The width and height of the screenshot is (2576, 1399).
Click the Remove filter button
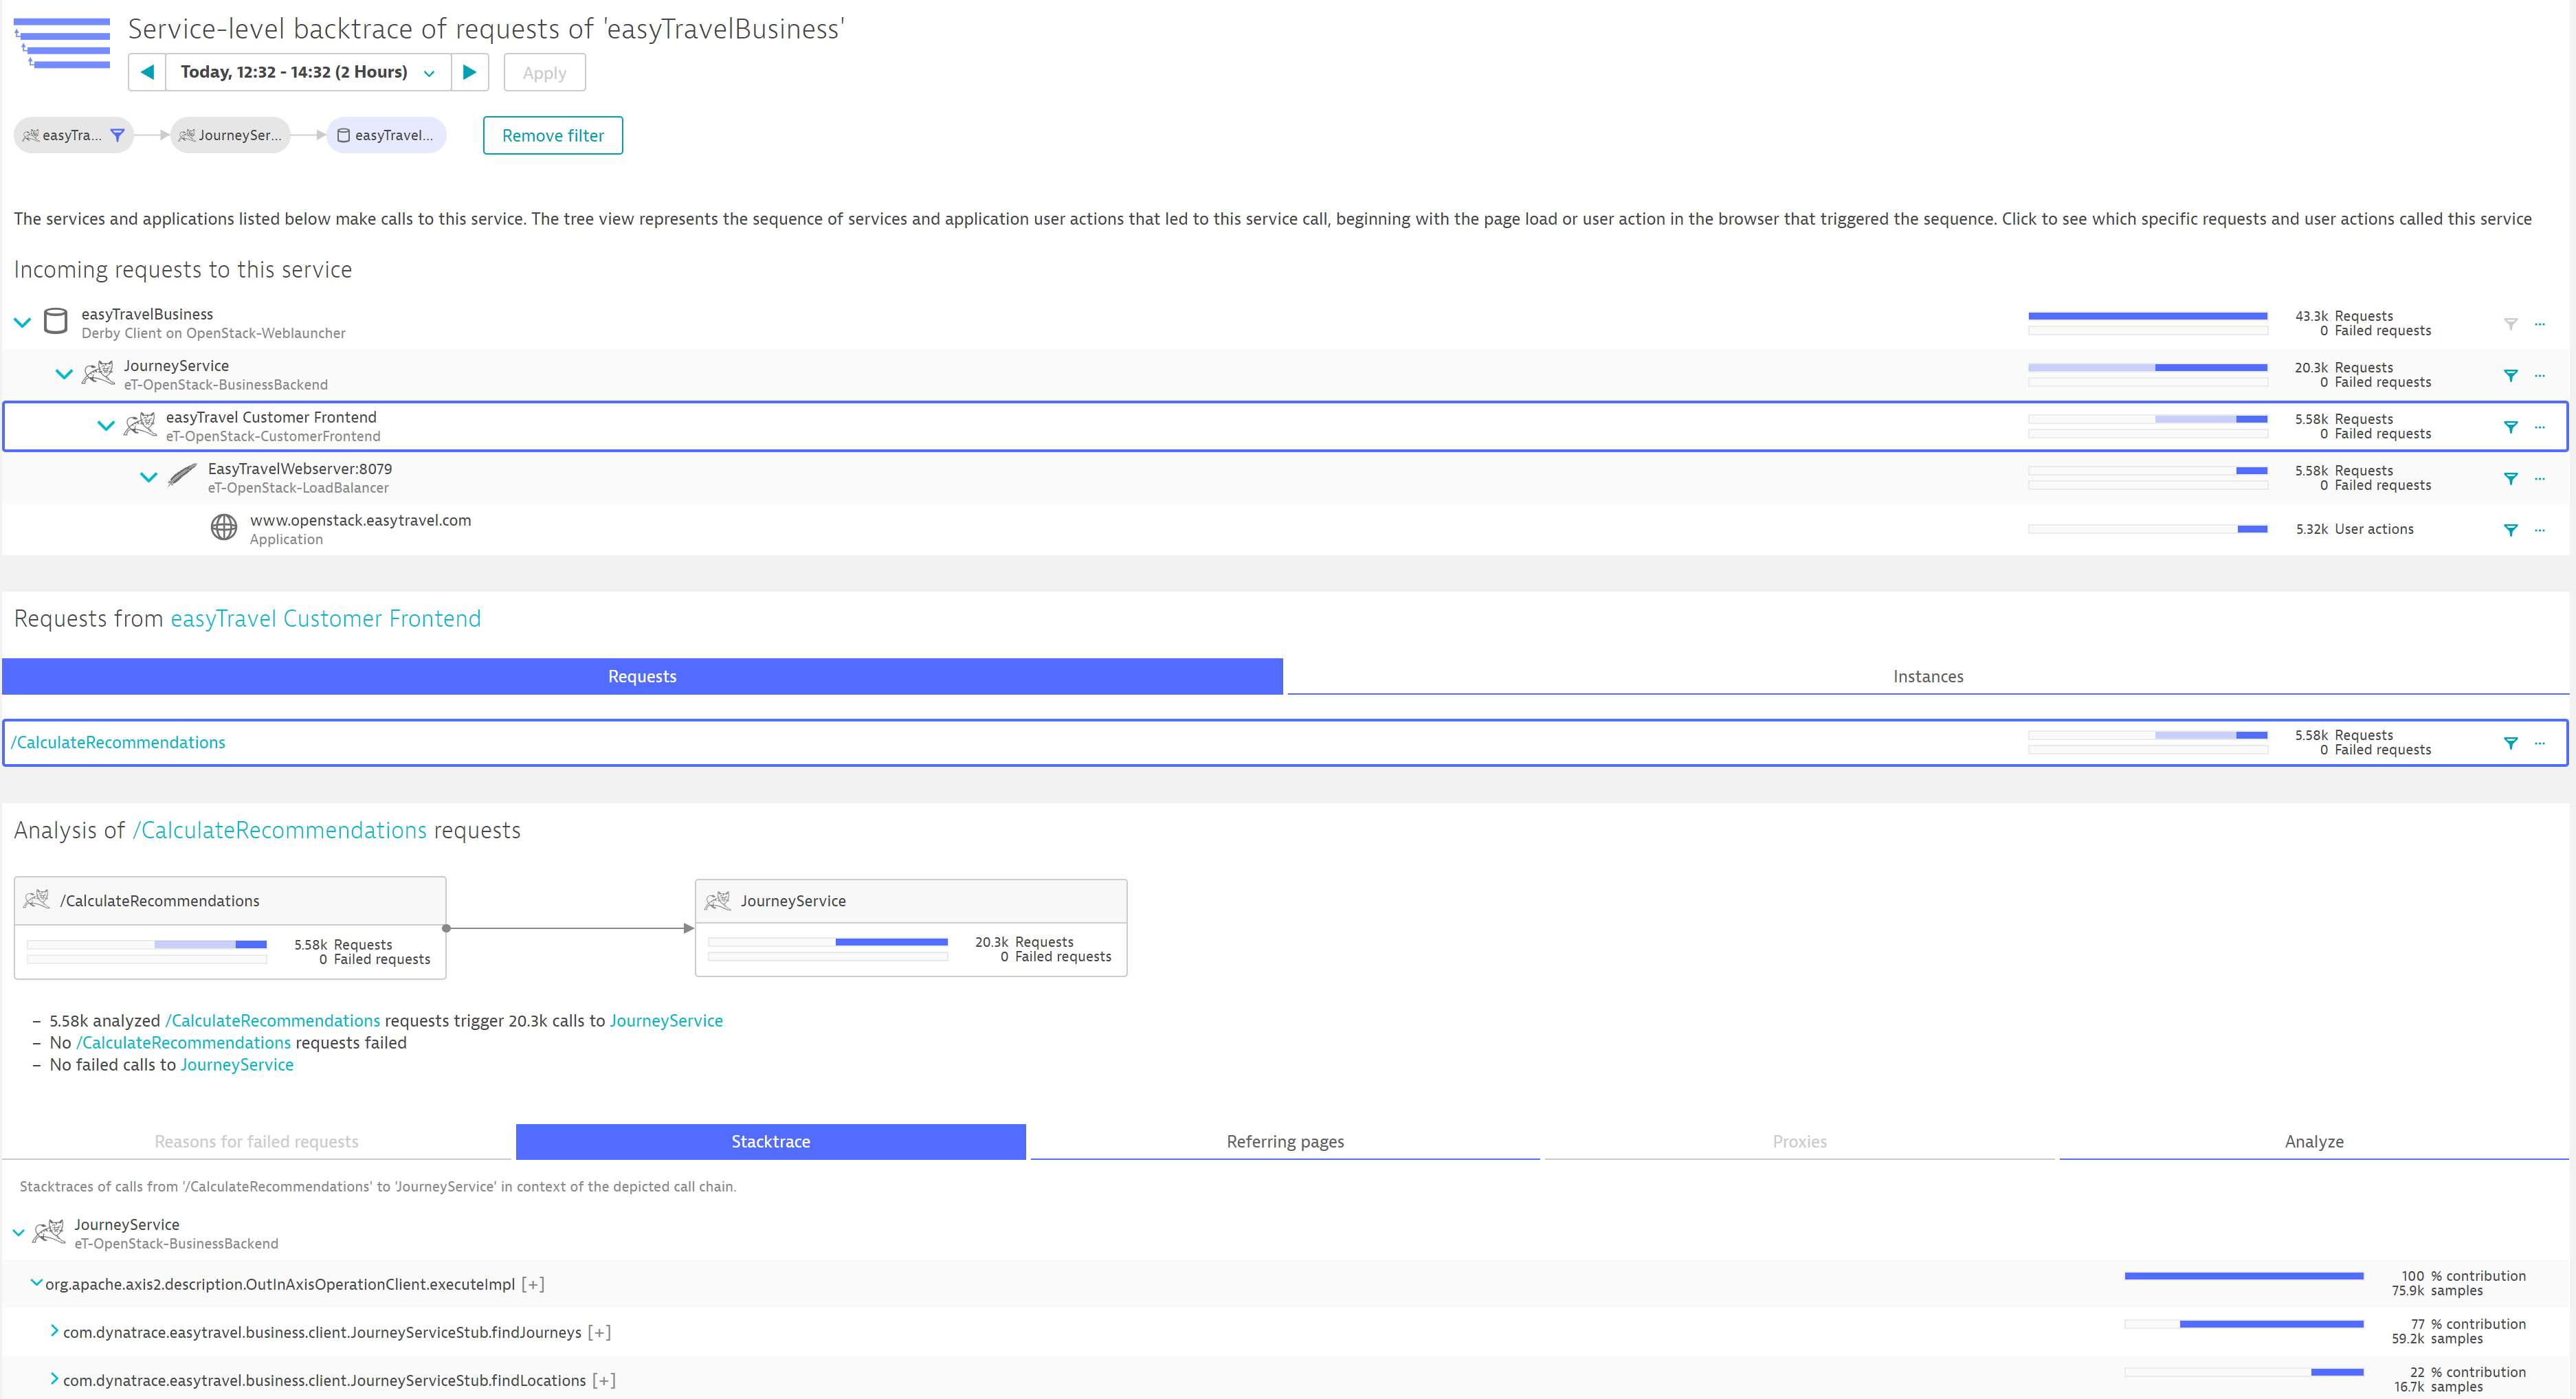pyautogui.click(x=551, y=135)
